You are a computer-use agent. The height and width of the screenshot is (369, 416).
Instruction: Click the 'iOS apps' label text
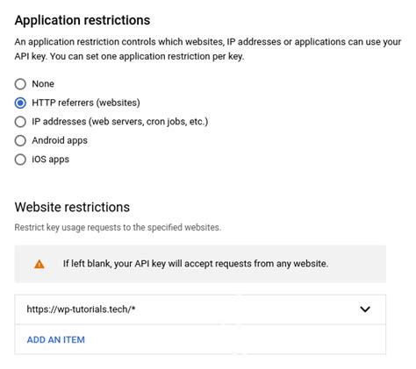51,160
